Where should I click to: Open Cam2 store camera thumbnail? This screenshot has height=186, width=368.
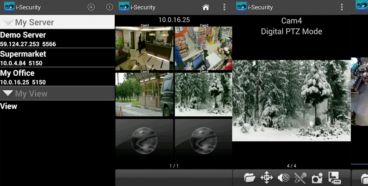pyautogui.click(x=203, y=48)
